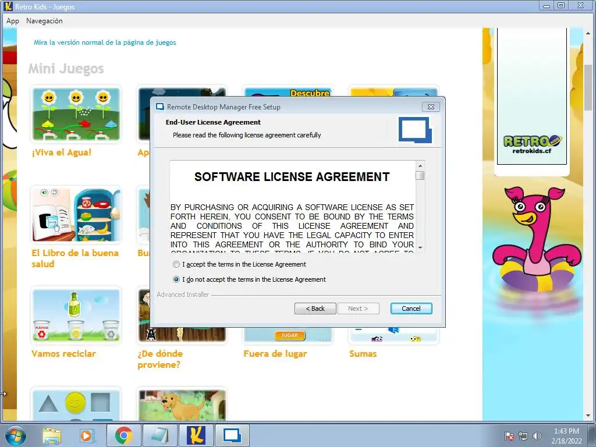The image size is (596, 447).
Task: Open the ¡Viva el Agua! game thumbnail
Action: pos(76,114)
